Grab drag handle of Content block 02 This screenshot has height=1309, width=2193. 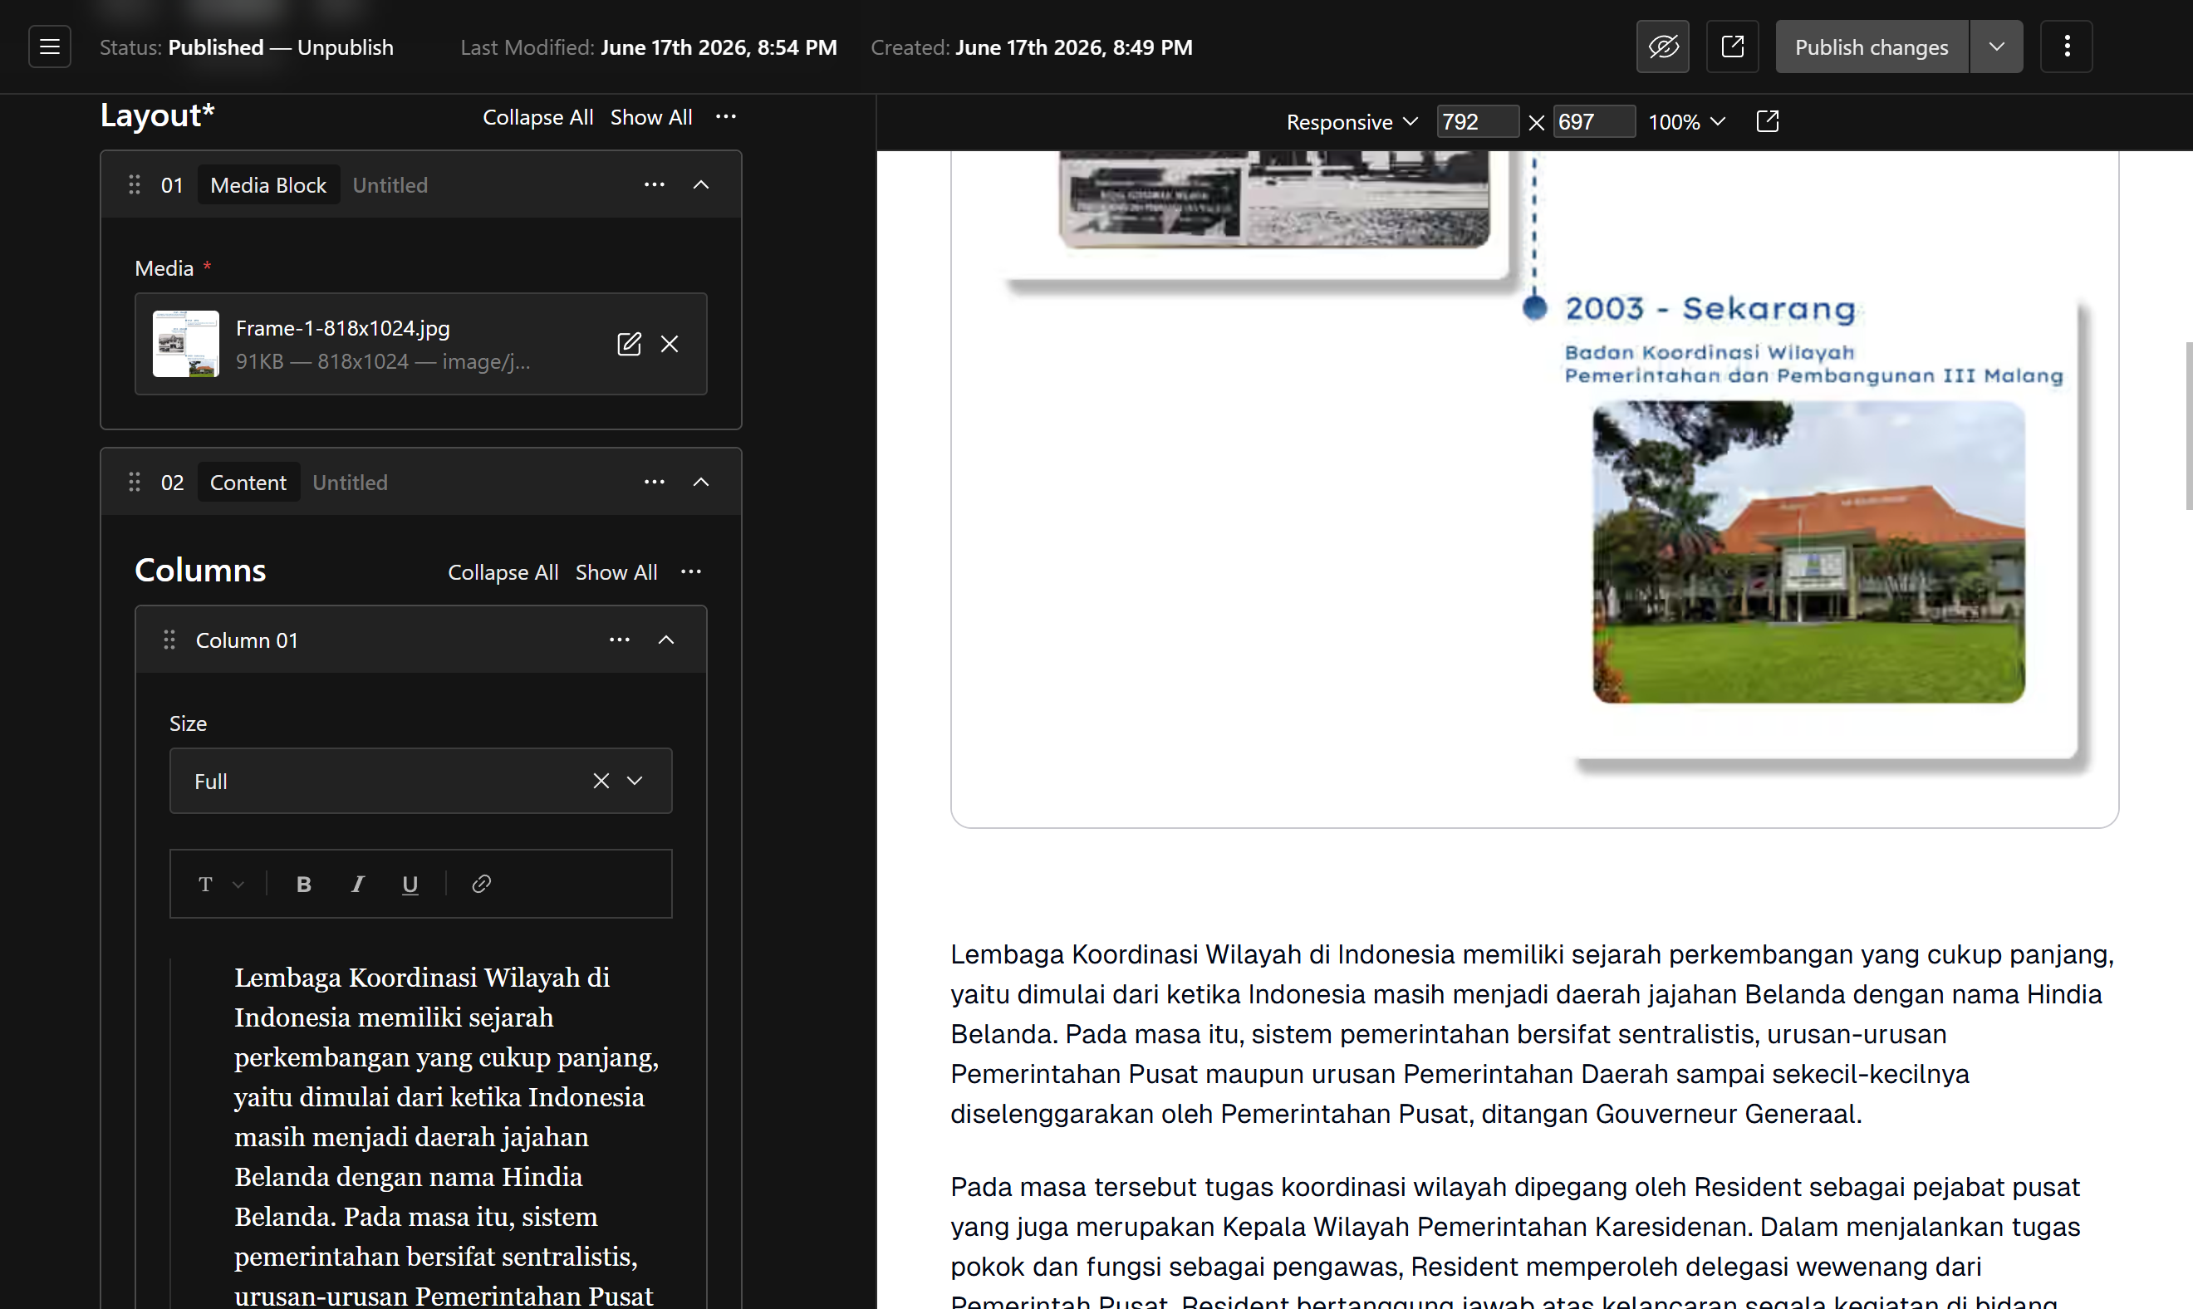pyautogui.click(x=134, y=482)
